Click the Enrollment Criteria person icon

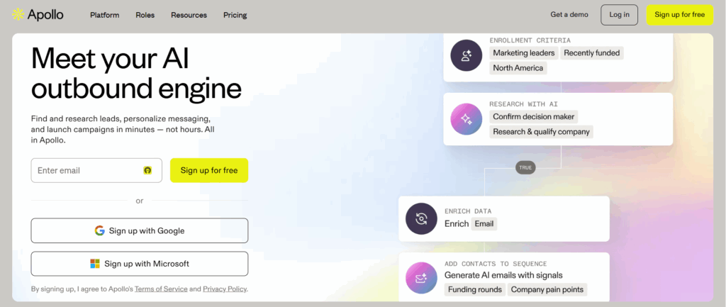click(467, 55)
